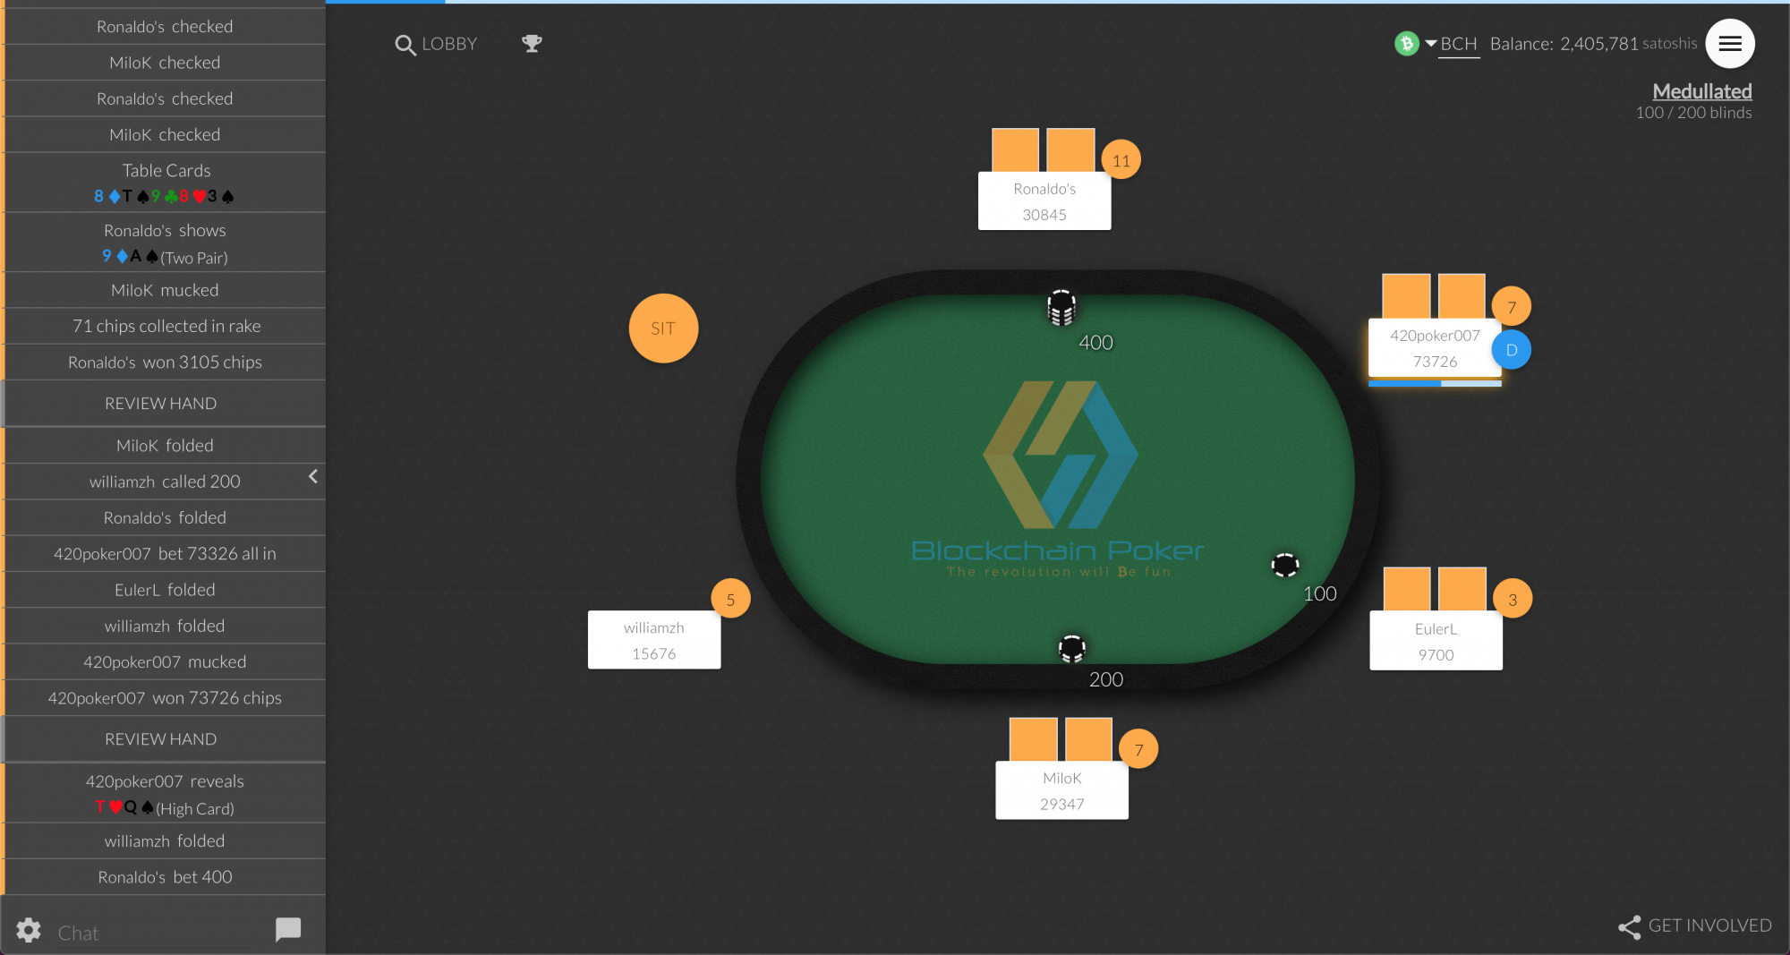Click the "Ronaldo's shows" Two Pair entry

pos(165,243)
